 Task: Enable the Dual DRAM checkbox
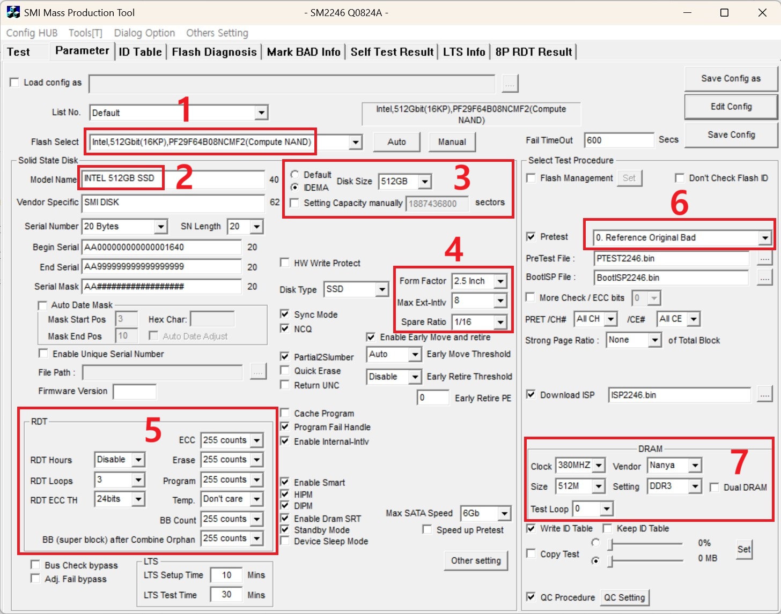coord(714,487)
